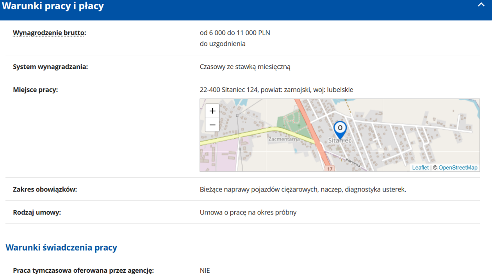Click the blue location marker on map
This screenshot has width=492, height=279.
point(340,129)
